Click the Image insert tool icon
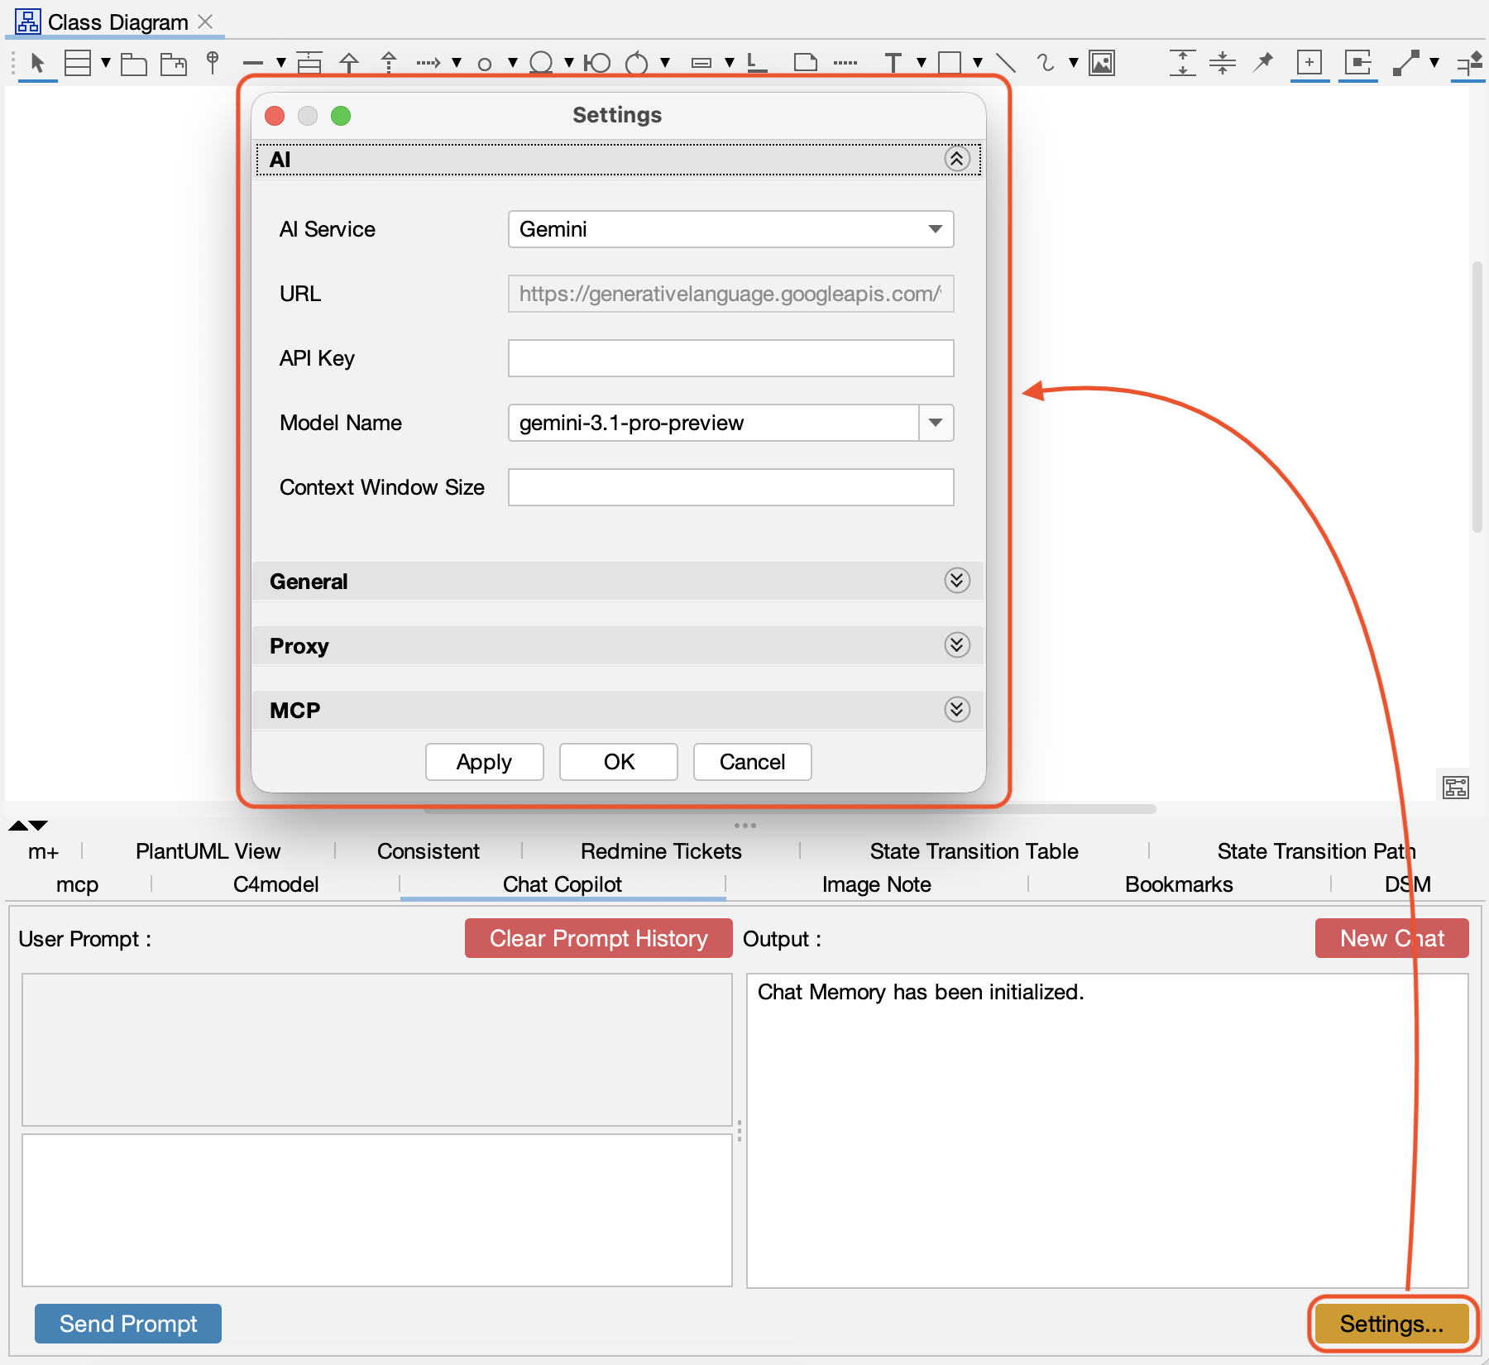Viewport: 1489px width, 1365px height. 1101,63
